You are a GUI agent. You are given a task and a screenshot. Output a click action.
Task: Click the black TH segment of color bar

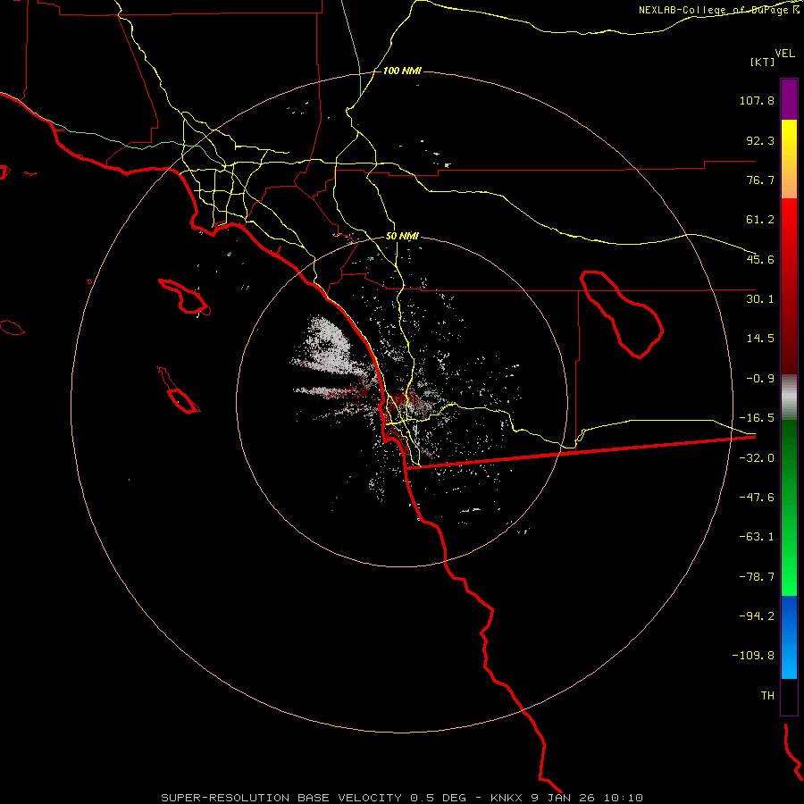coord(789,697)
